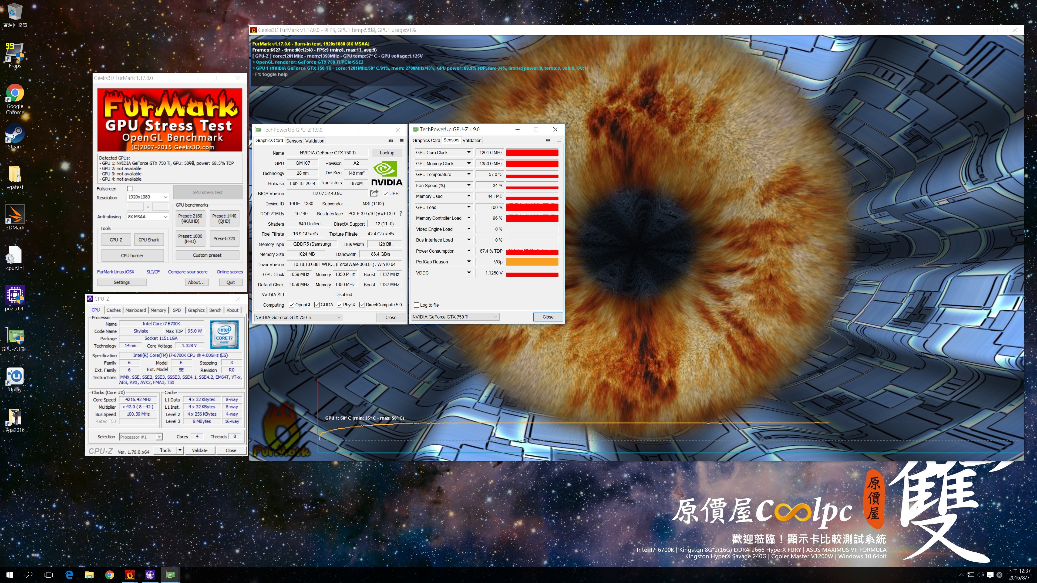1037x583 pixels.
Task: Run the Preset:1080 (FHD) benchmark
Action: click(190, 239)
